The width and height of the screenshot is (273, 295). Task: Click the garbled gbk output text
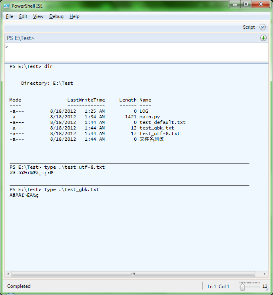coord(24,195)
